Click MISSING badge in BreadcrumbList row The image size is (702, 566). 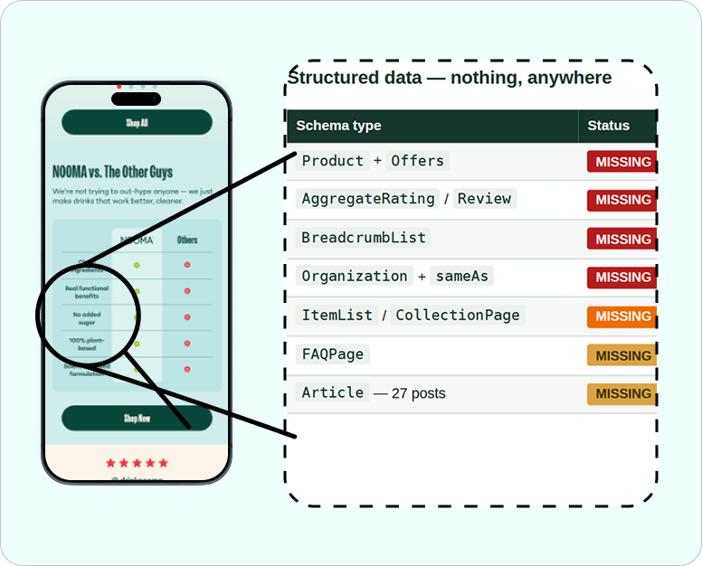pos(621,239)
